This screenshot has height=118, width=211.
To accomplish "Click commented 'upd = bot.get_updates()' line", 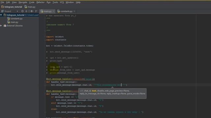I will pyautogui.click(x=62, y=58).
